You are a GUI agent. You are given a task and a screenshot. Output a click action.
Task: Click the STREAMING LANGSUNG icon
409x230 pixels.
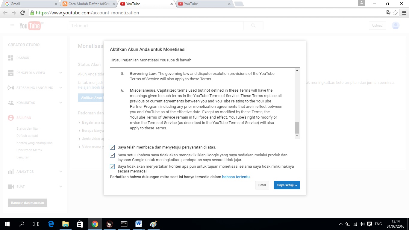click(x=11, y=88)
